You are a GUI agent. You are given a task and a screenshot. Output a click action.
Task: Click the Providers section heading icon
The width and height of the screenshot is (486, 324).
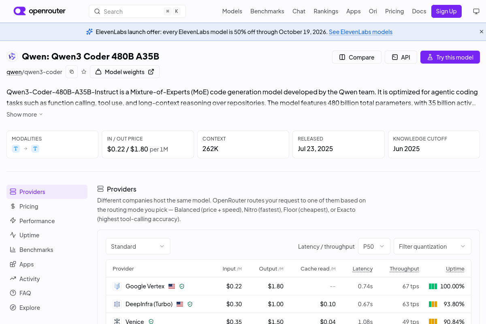(100, 189)
